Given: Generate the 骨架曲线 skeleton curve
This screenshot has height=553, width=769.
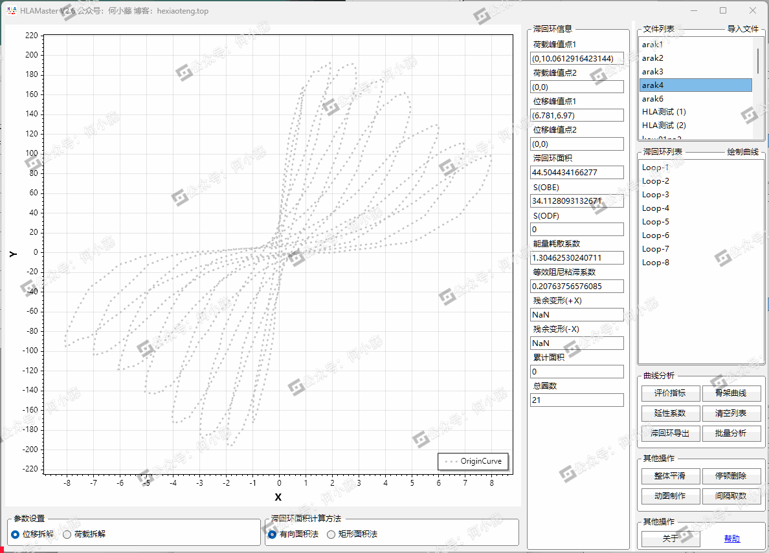Looking at the screenshot, I should [x=730, y=393].
